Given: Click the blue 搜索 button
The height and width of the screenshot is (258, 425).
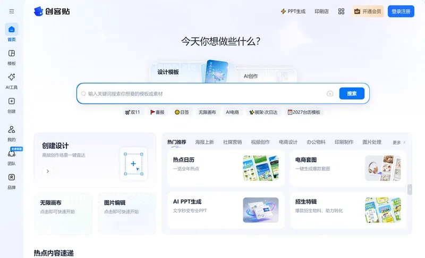Looking at the screenshot, I should point(352,94).
